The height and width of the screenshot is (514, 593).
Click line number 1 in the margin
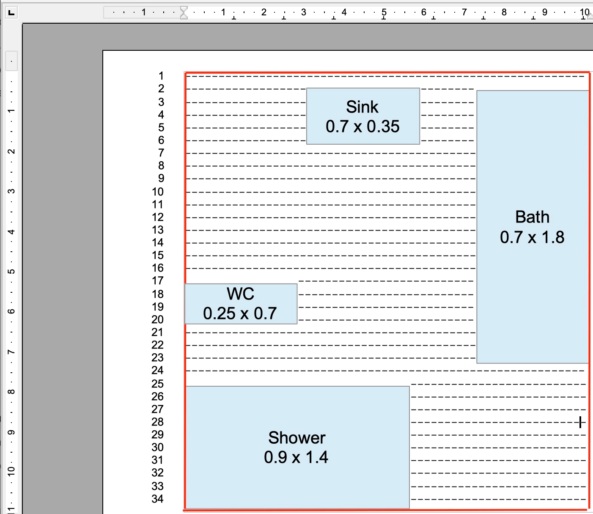(161, 76)
